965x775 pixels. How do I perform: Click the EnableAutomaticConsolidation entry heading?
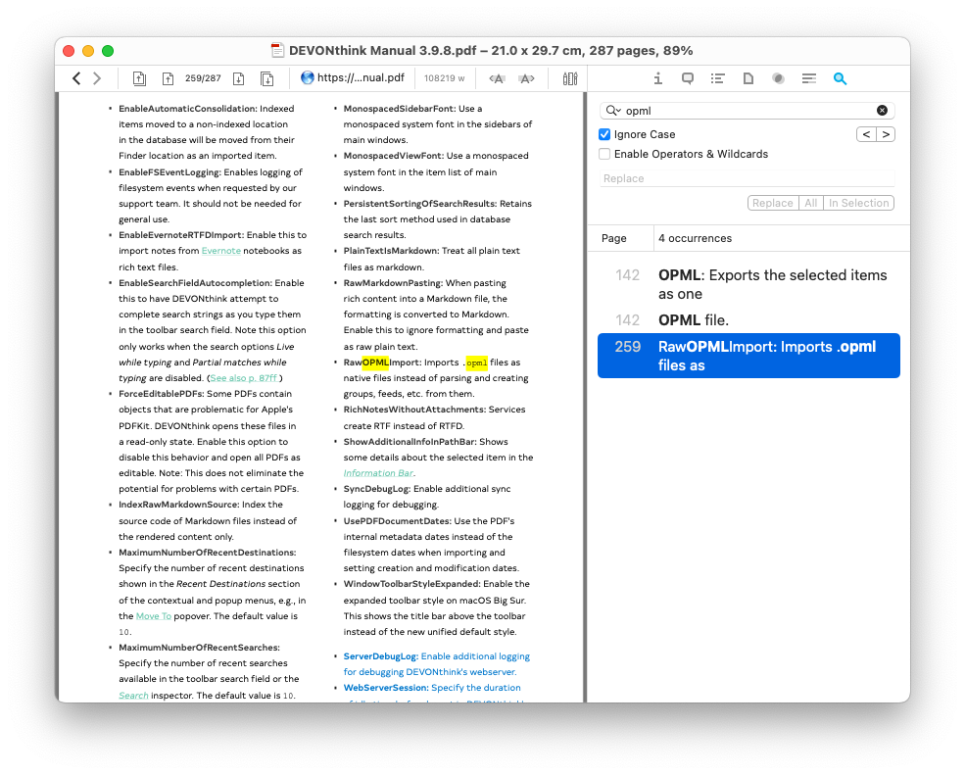point(188,109)
